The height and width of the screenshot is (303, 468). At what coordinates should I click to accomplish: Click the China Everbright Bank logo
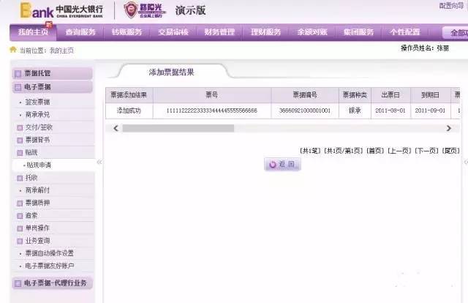pos(61,11)
